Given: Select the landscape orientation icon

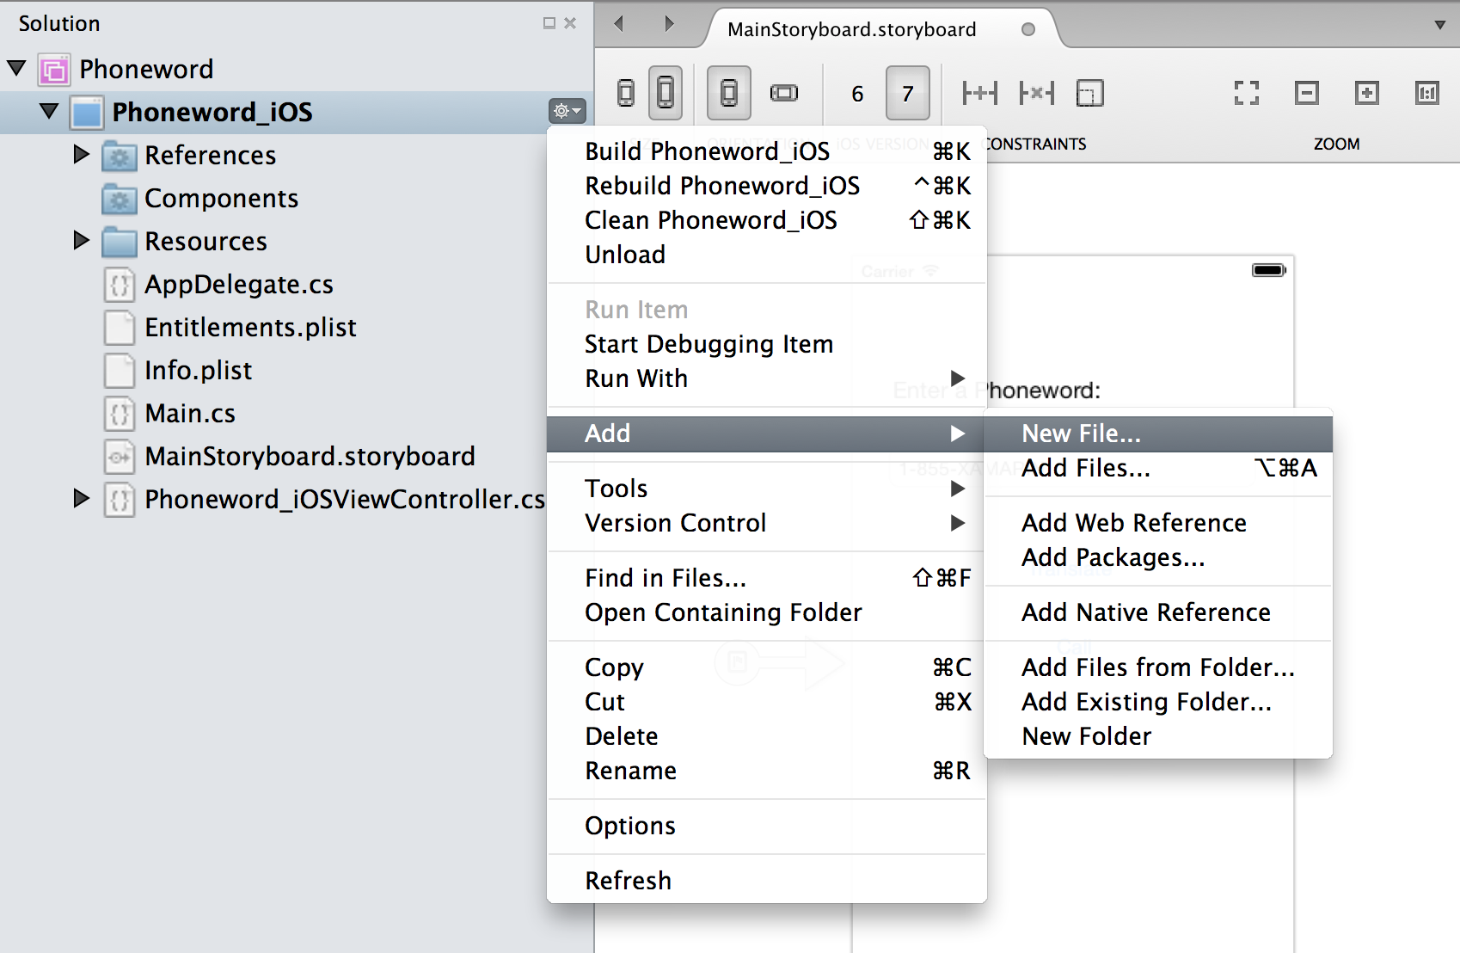Looking at the screenshot, I should tap(783, 93).
